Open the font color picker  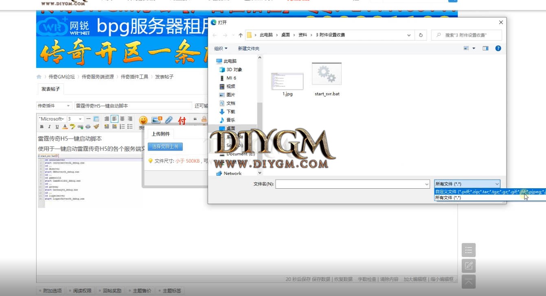point(65,126)
